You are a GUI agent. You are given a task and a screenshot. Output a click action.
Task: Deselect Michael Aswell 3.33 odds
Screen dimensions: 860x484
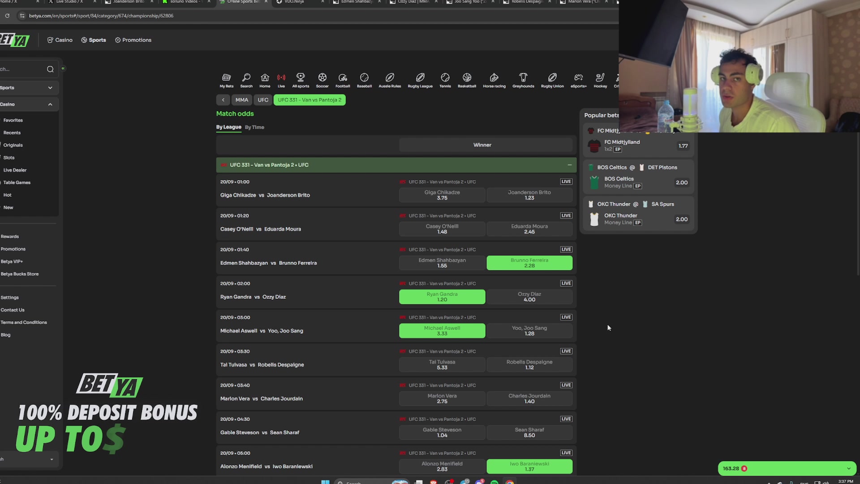[442, 331]
